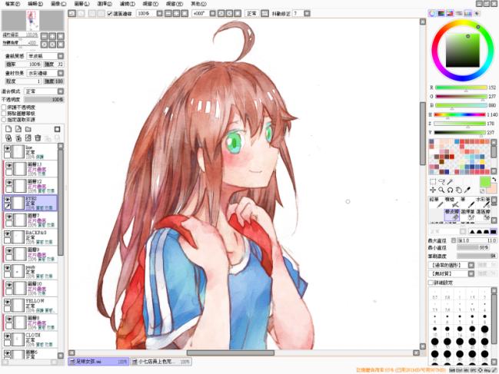Delete the selected layer with trash icon

(x=38, y=138)
